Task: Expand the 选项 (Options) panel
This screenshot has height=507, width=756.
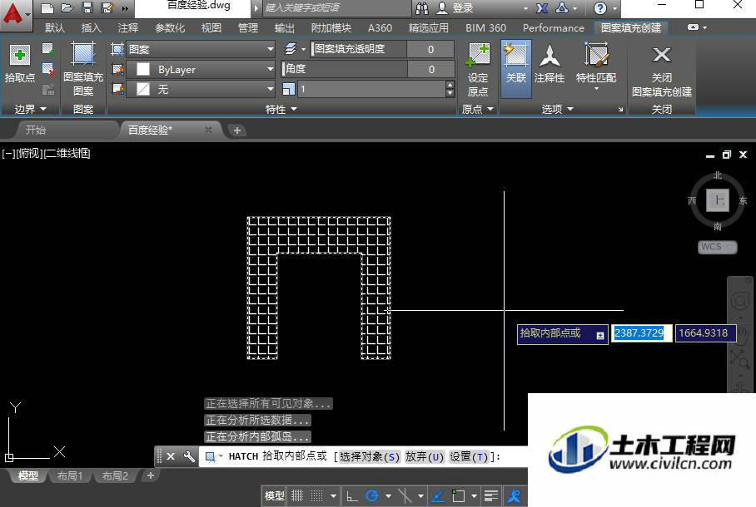Action: 557,110
